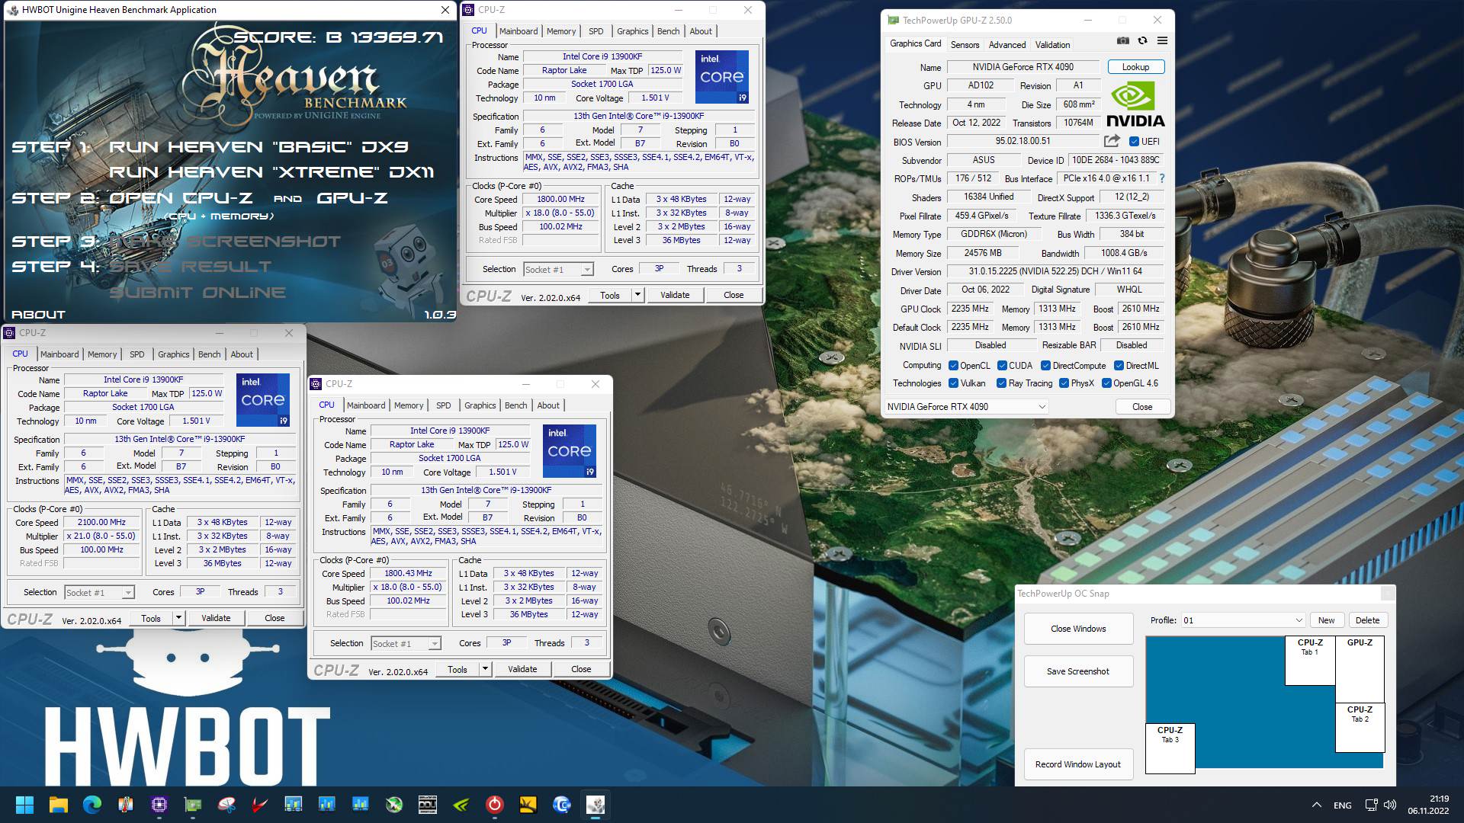Switch to Validation tab in GPU-Z
This screenshot has width=1464, height=823.
[x=1052, y=45]
